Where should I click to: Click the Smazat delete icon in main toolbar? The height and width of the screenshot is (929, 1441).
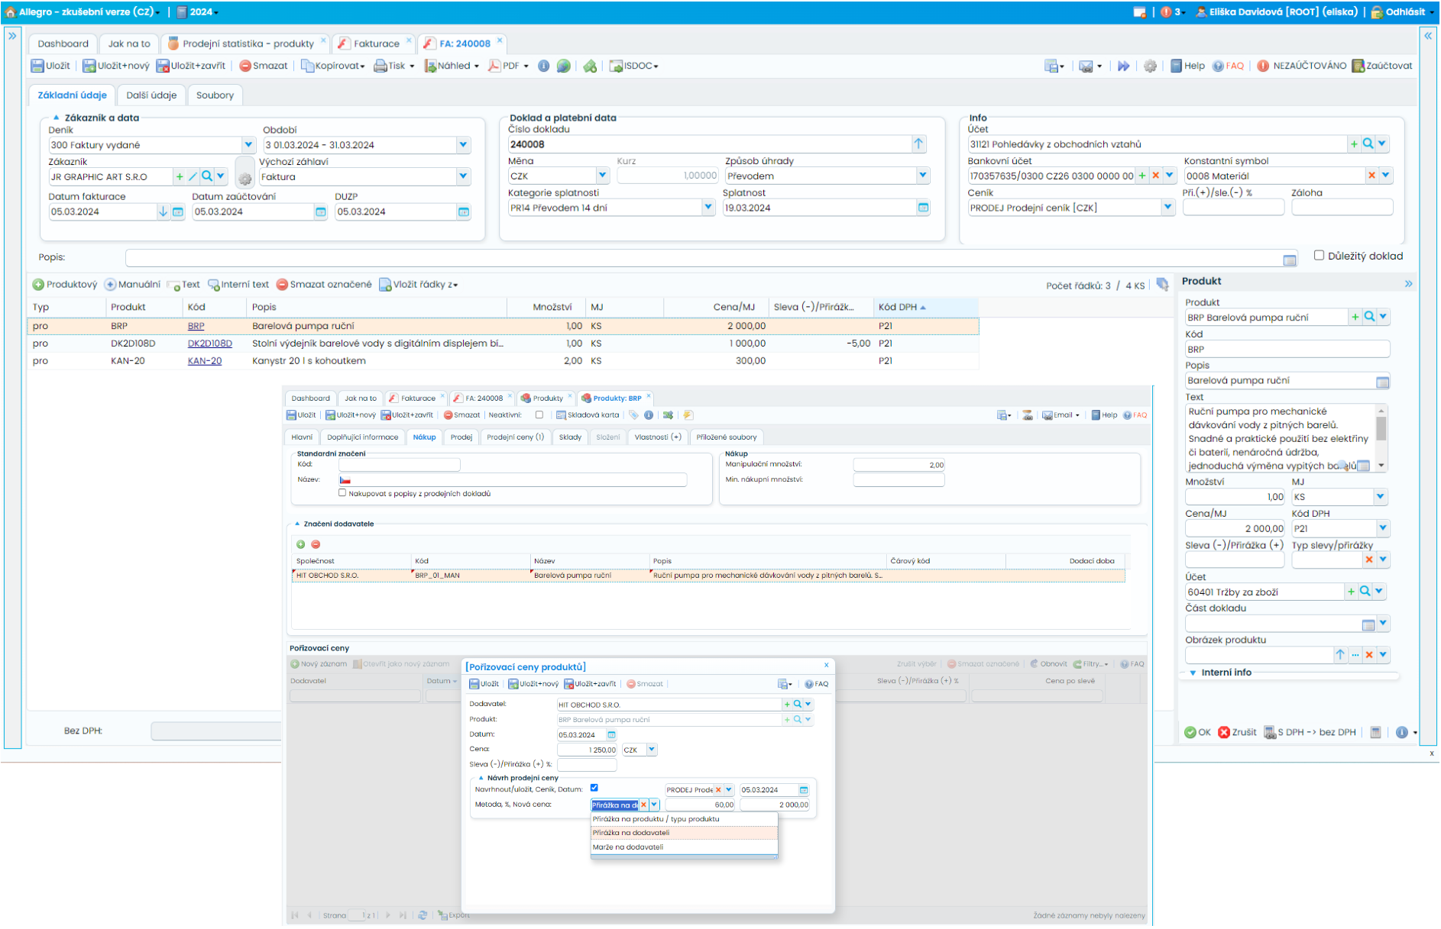pyautogui.click(x=245, y=66)
